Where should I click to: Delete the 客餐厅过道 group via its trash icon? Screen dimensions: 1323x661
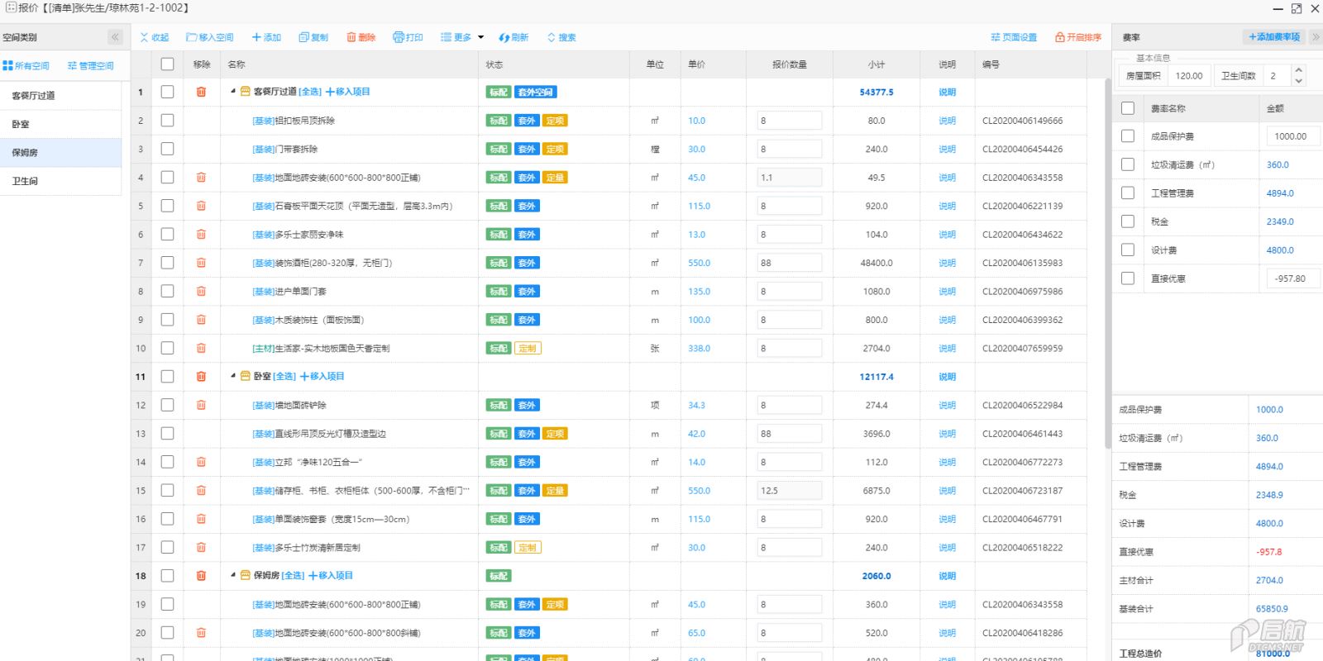(201, 92)
